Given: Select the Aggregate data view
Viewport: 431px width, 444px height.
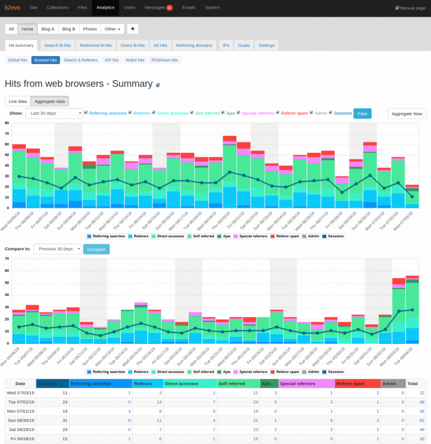Looking at the screenshot, I should coord(49,101).
